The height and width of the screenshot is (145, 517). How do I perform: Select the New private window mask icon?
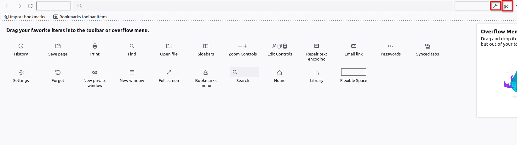[x=95, y=72]
